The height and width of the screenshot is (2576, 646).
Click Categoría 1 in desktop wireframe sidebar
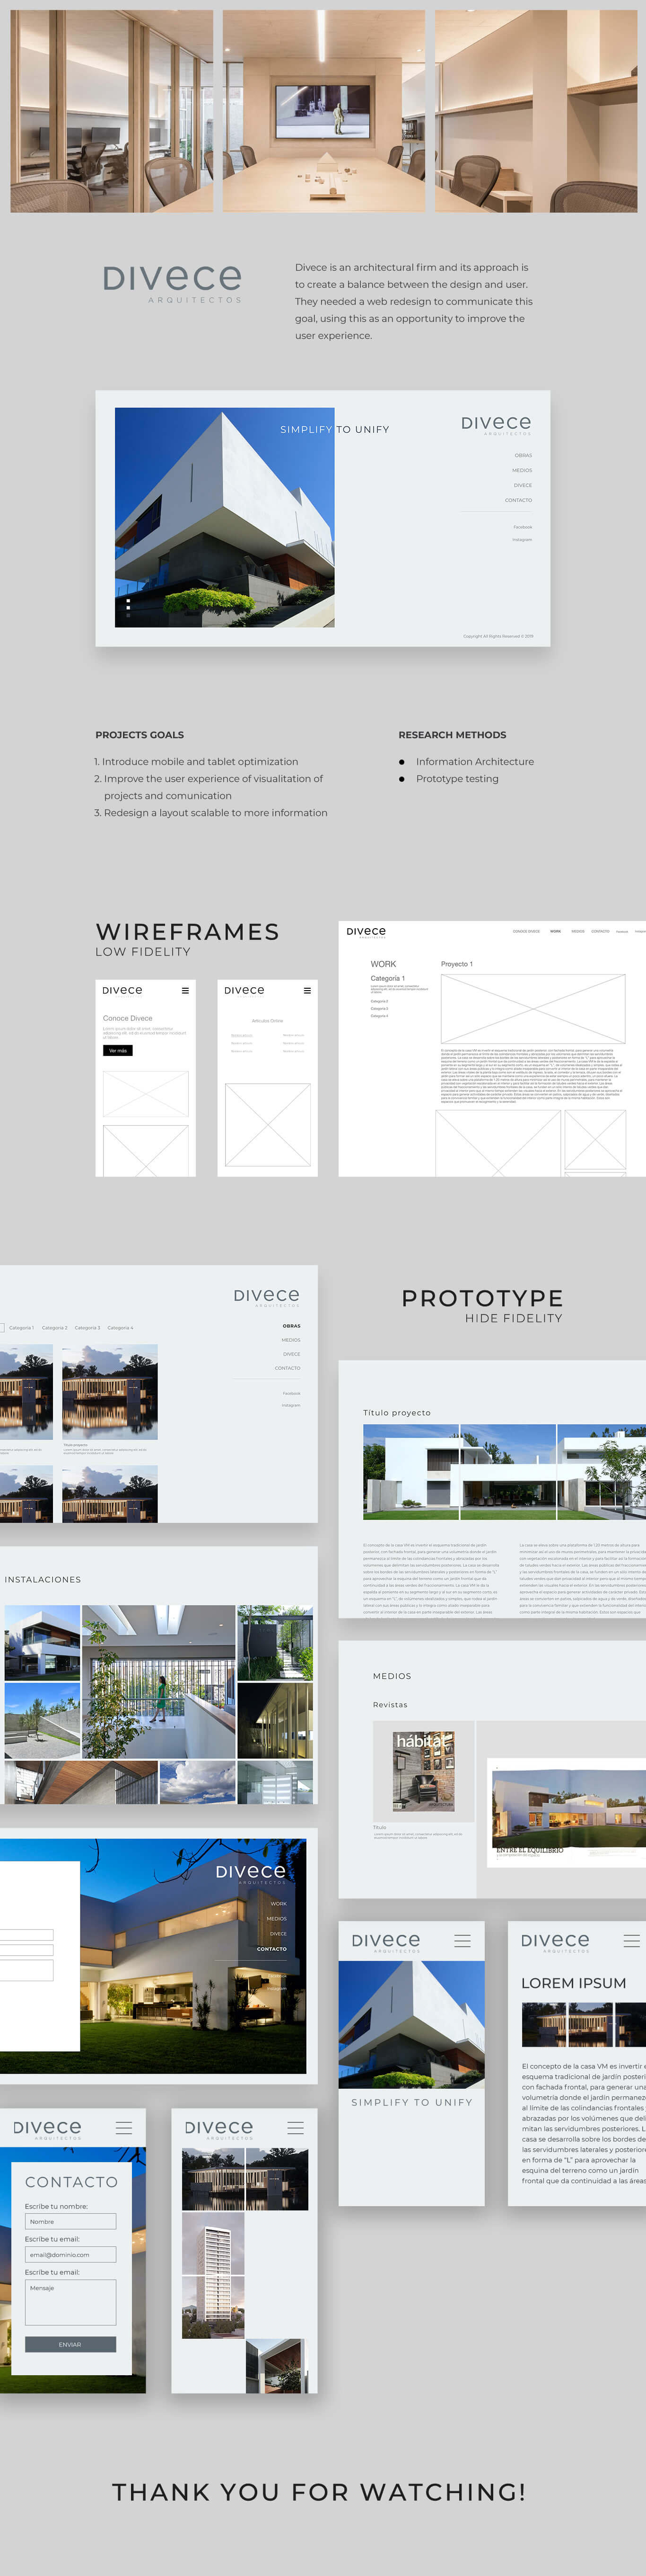[387, 978]
